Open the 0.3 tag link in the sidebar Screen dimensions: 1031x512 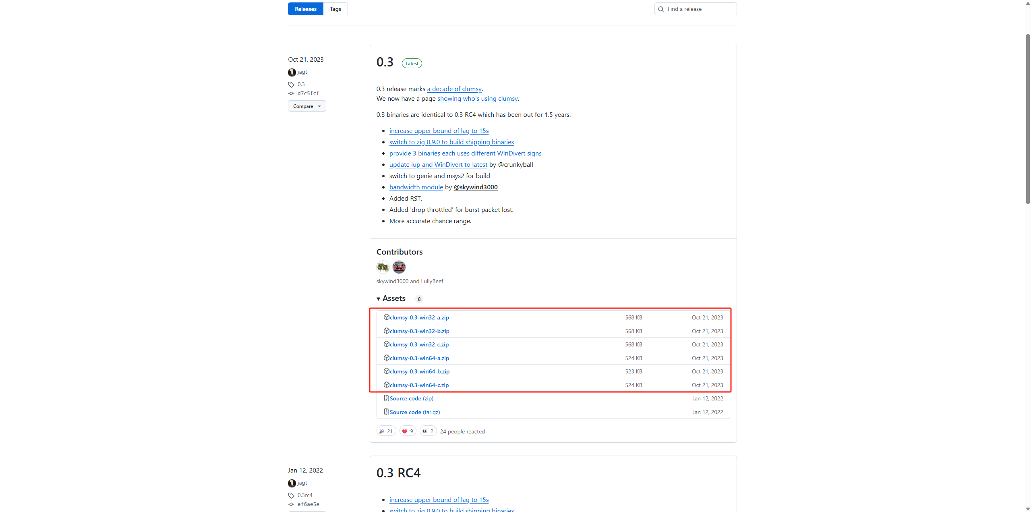pyautogui.click(x=301, y=84)
